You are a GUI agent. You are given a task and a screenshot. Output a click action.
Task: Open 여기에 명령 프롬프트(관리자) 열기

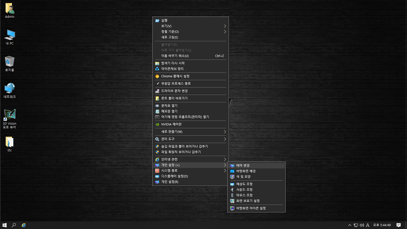(x=191, y=117)
